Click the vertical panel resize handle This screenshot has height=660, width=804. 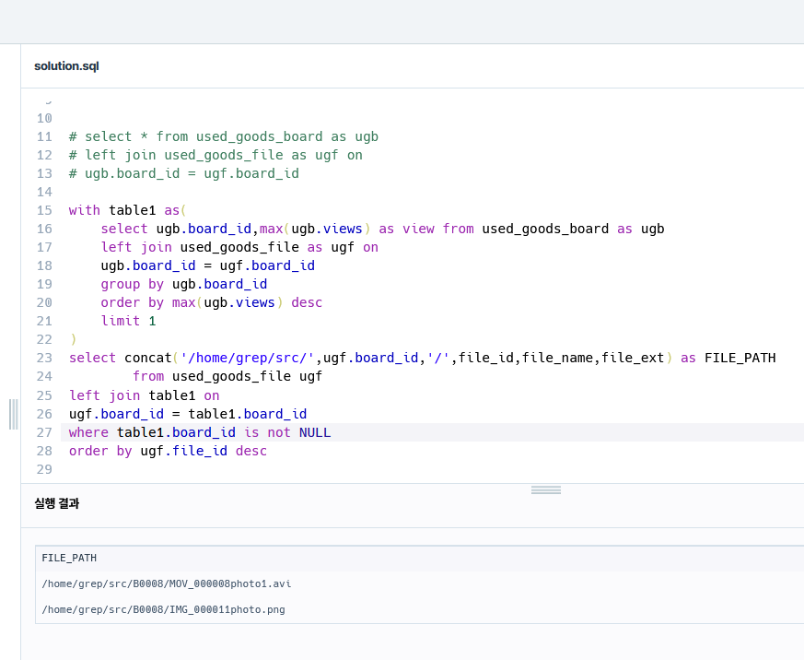pos(14,414)
